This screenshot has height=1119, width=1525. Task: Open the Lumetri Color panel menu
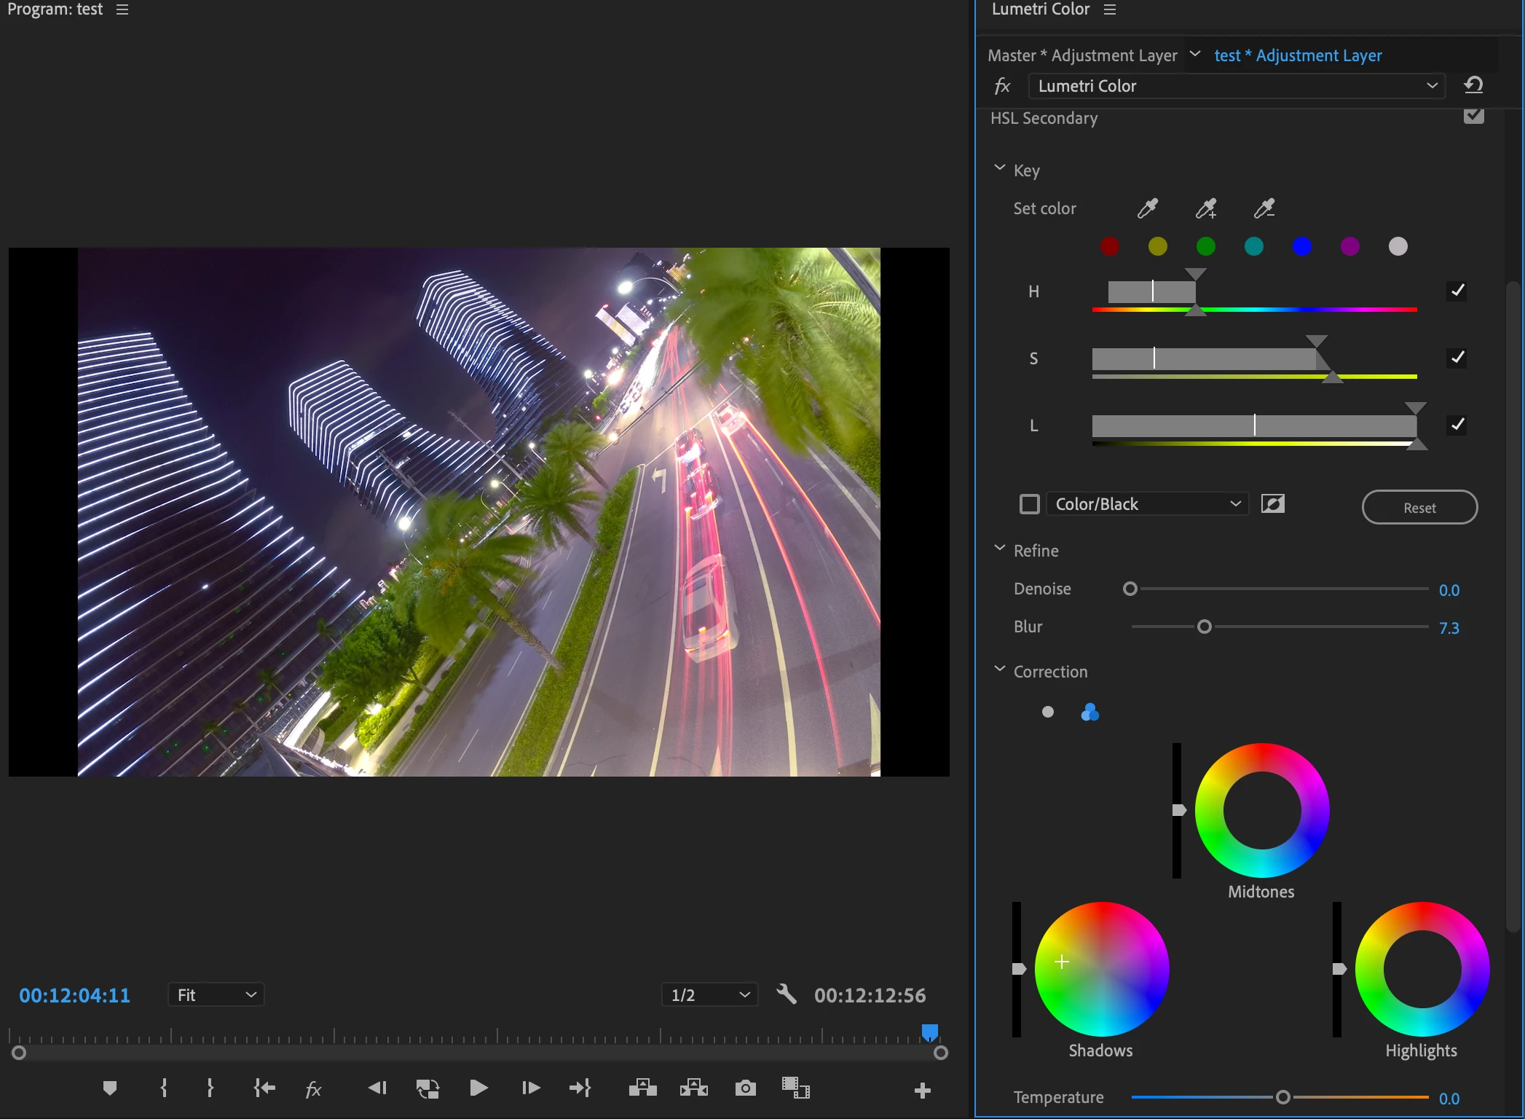1109,9
